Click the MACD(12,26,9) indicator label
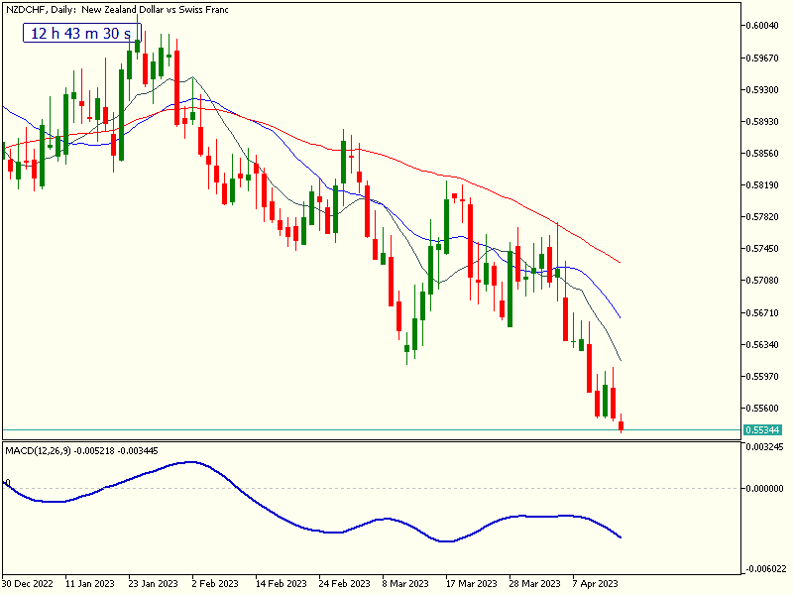This screenshot has height=595, width=793. (x=81, y=451)
